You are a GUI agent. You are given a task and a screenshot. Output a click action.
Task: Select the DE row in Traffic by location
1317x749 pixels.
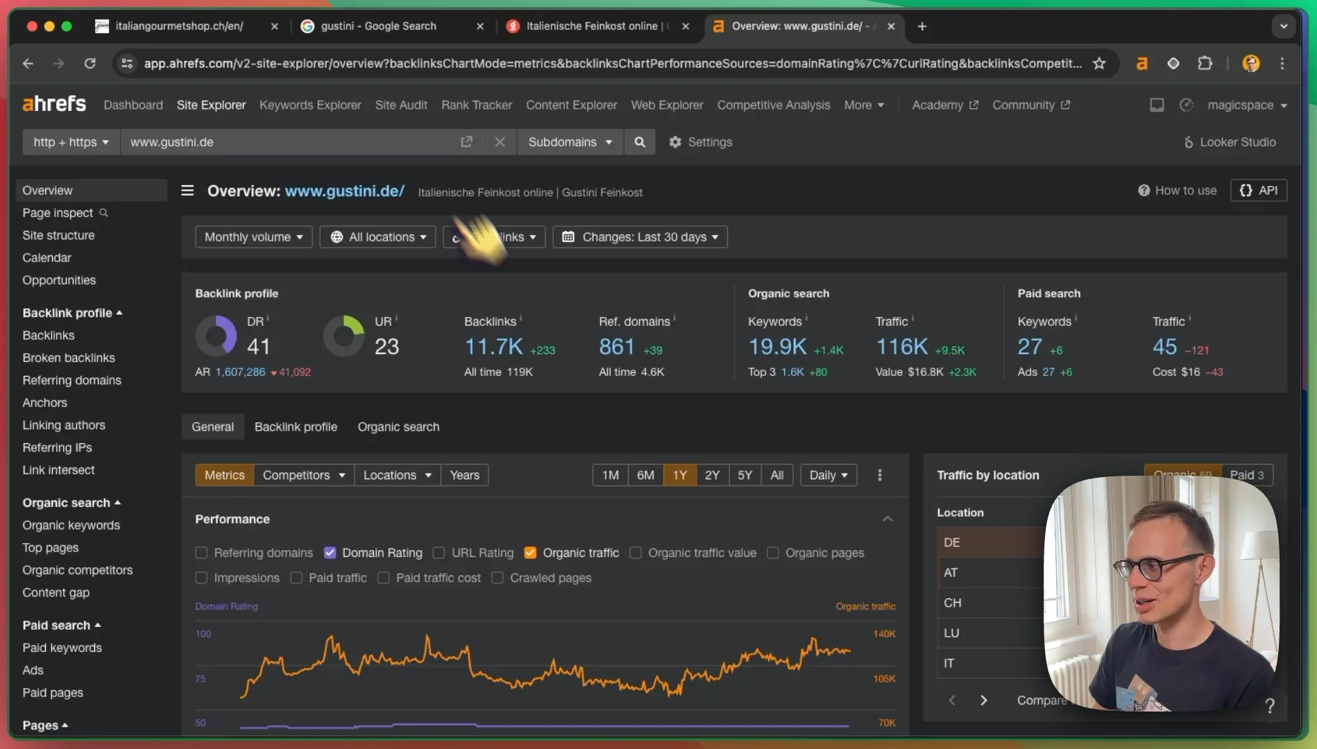991,542
